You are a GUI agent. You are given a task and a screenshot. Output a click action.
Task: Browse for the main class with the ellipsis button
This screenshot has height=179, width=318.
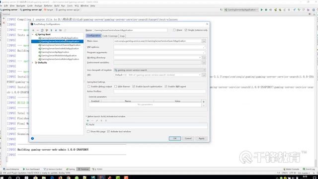coord(204,41)
